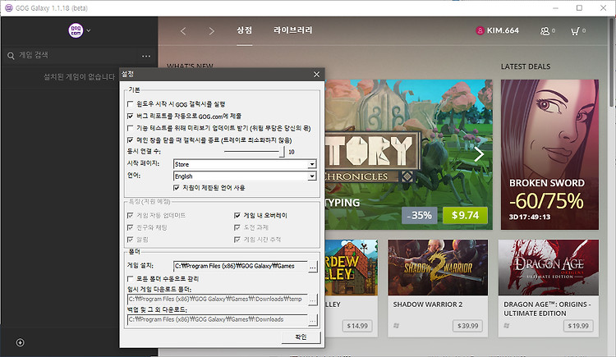The width and height of the screenshot is (616, 357).
Task: Click the backup Downloads path field
Action: coord(218,320)
